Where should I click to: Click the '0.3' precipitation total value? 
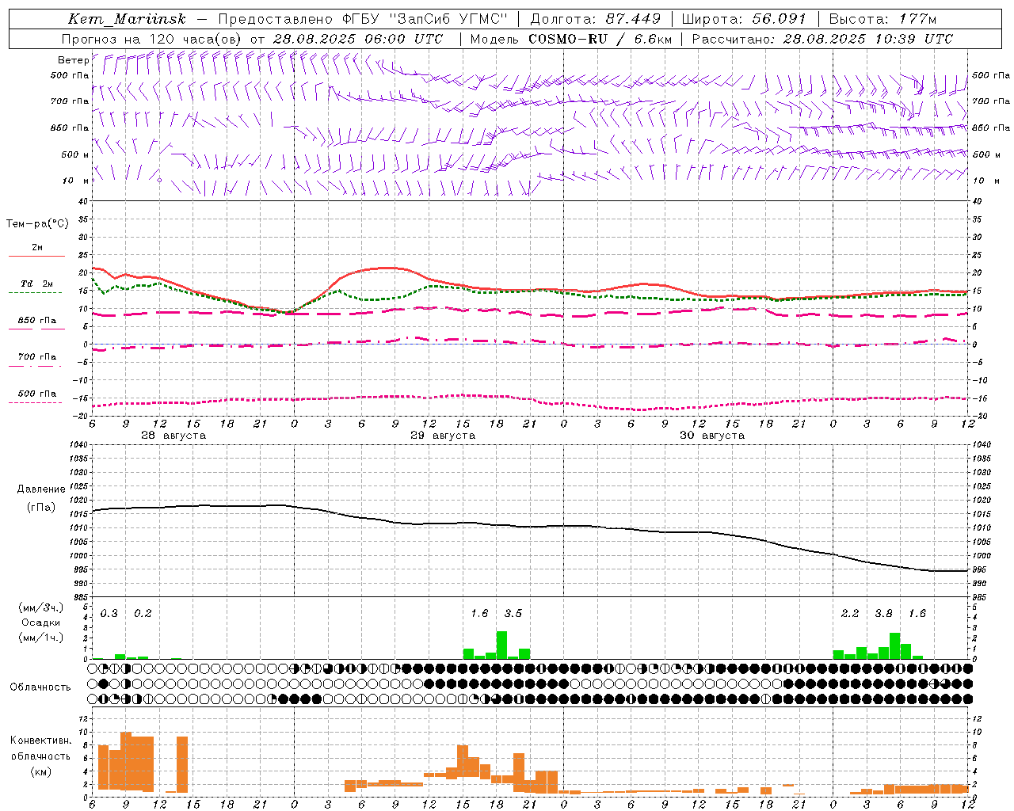coord(109,614)
